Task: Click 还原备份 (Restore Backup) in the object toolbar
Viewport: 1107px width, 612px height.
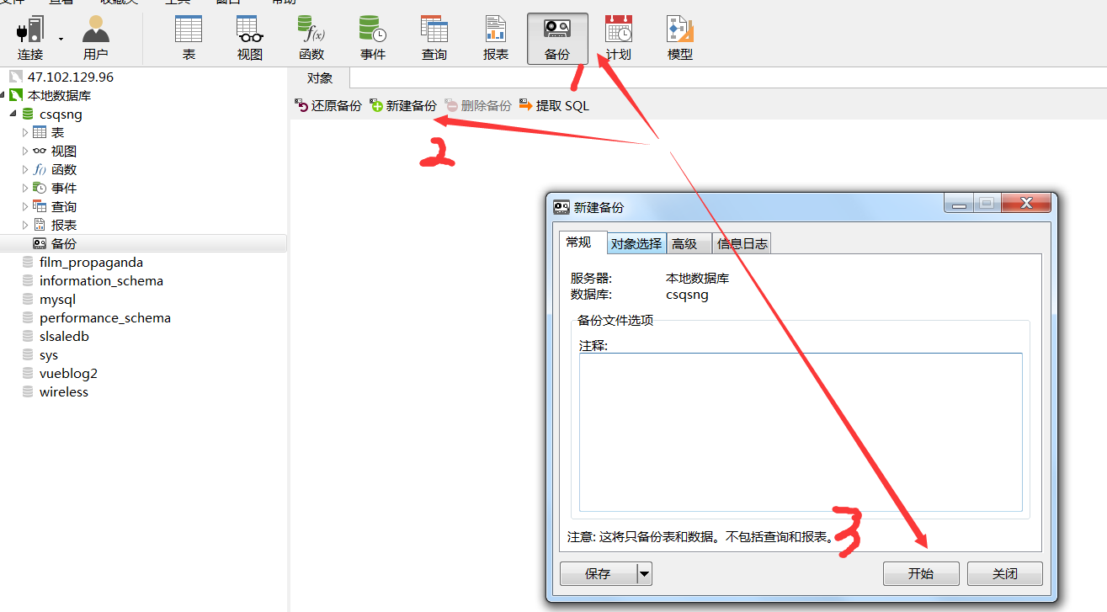Action: pos(328,106)
